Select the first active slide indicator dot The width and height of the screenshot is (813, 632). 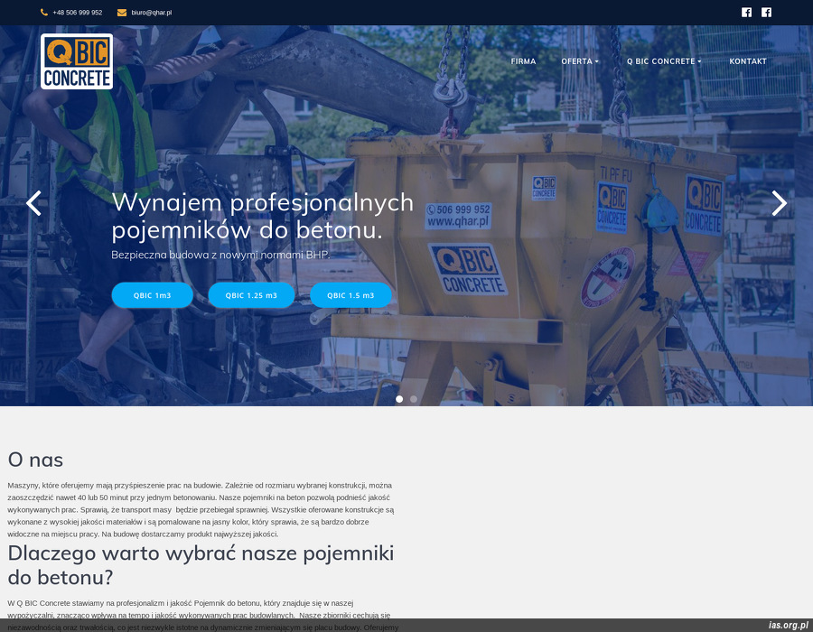click(x=399, y=399)
